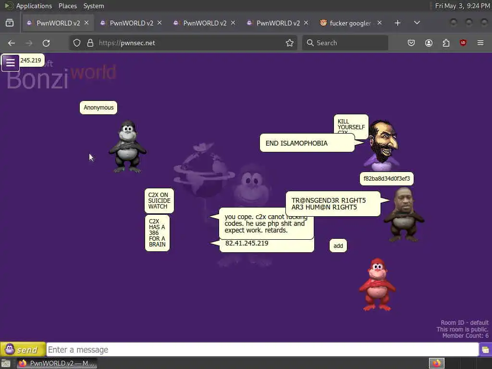Go back with the browser back arrow
Image resolution: width=492 pixels, height=369 pixels.
pyautogui.click(x=12, y=43)
